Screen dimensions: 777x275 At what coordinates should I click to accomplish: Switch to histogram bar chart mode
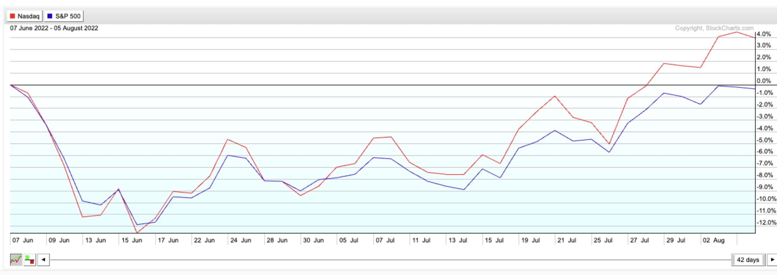[30, 260]
